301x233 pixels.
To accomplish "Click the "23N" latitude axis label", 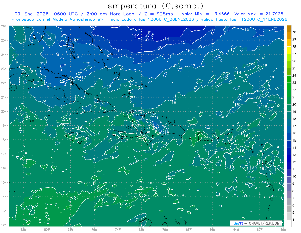I will [4, 69].
